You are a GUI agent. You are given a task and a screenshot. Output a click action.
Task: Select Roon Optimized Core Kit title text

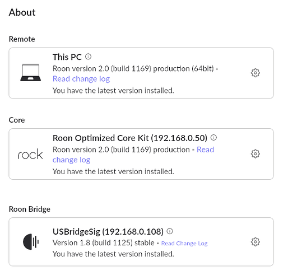pyautogui.click(x=130, y=138)
